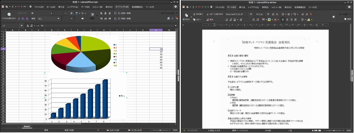The image size is (354, 133).
Task: Click the undo arrow in Calc's toolbar
Action: (x=19, y=6)
